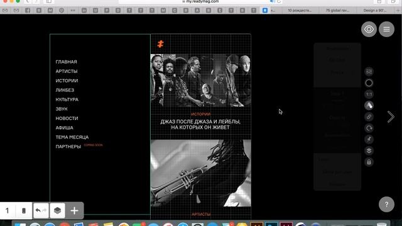This screenshot has height=226, width=402.
Task: Click the link chain widget
Action: (x=369, y=117)
